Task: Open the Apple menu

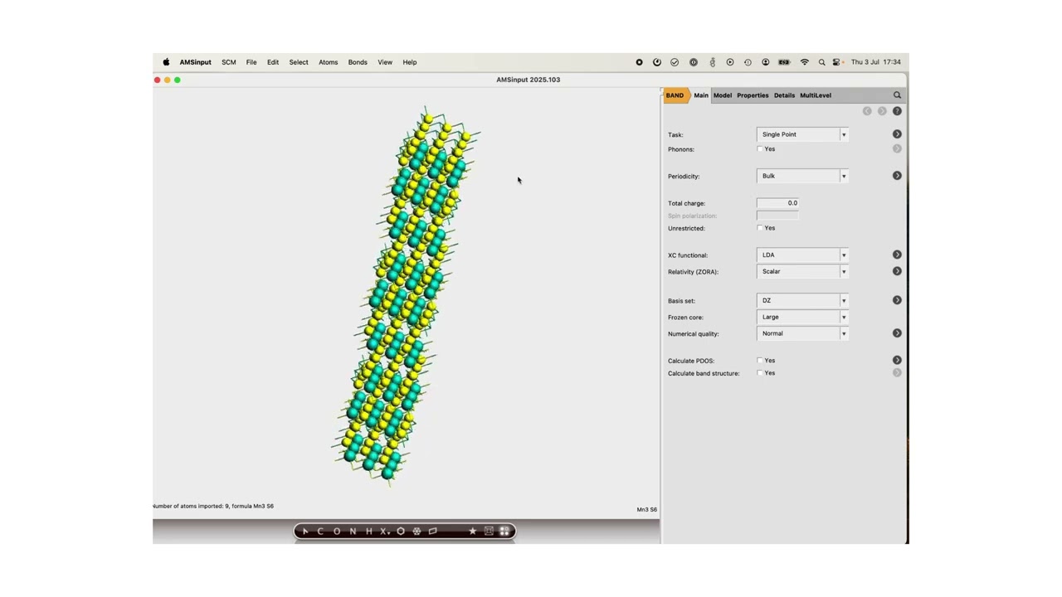Action: (x=166, y=62)
